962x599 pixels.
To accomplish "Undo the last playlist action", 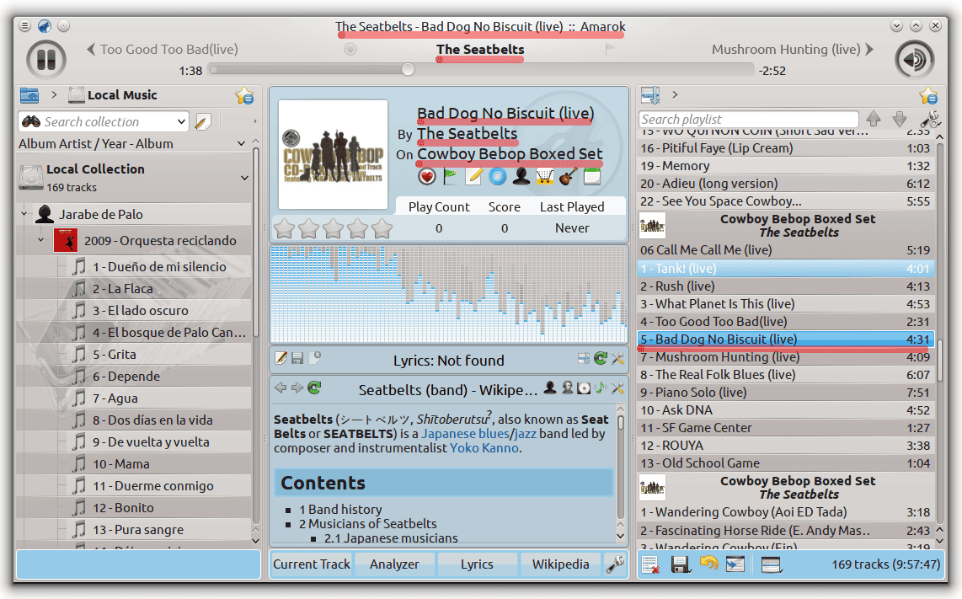I will point(708,563).
